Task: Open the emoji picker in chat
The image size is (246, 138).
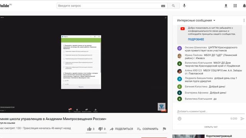Action: click(x=180, y=119)
